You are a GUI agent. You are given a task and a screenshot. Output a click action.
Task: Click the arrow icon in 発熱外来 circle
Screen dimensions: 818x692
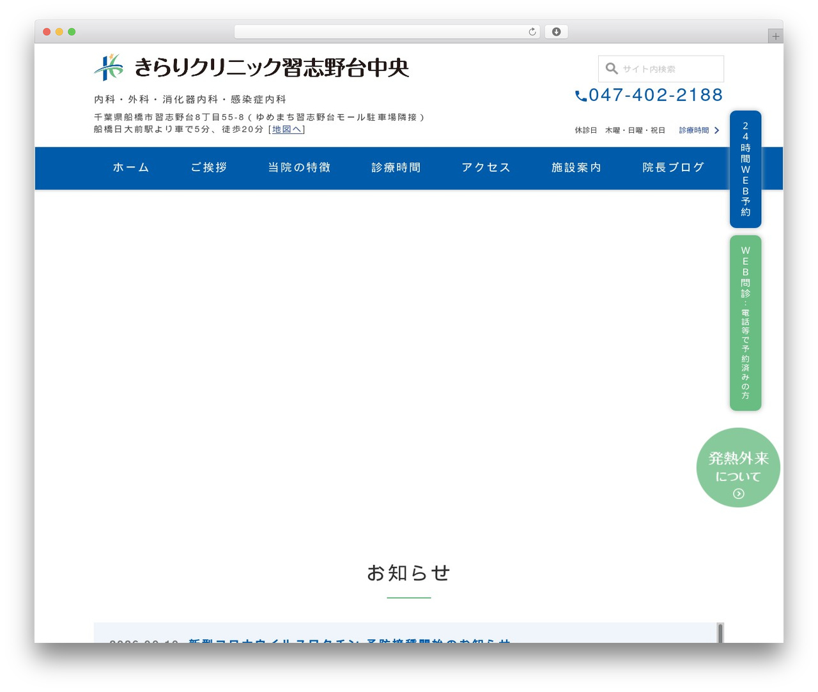[739, 493]
